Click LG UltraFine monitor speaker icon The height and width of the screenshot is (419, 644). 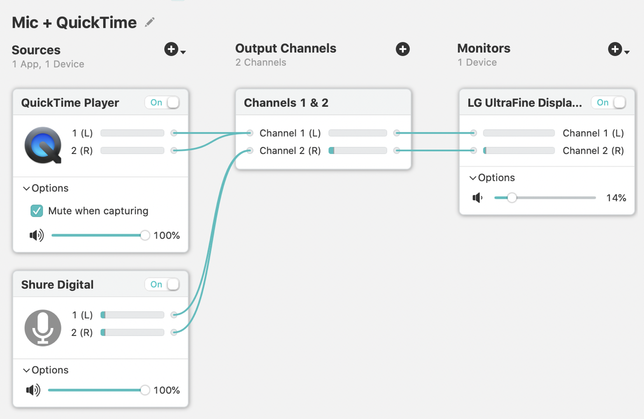[x=478, y=198]
